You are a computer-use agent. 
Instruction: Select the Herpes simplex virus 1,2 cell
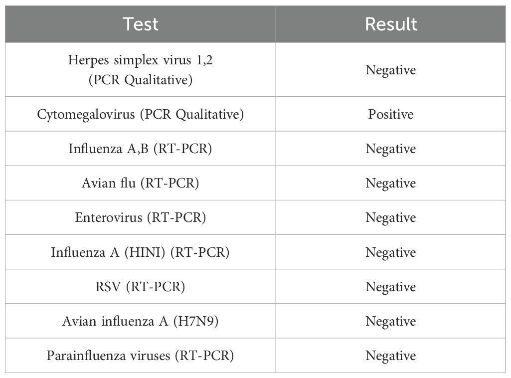tap(141, 70)
